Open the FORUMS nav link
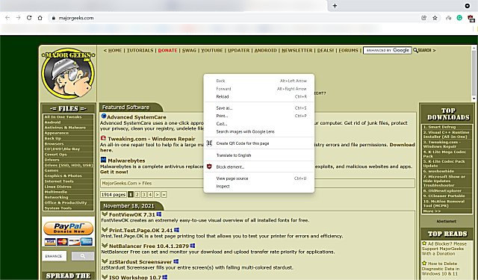Viewport: 478px width, 280px height. coord(348,50)
